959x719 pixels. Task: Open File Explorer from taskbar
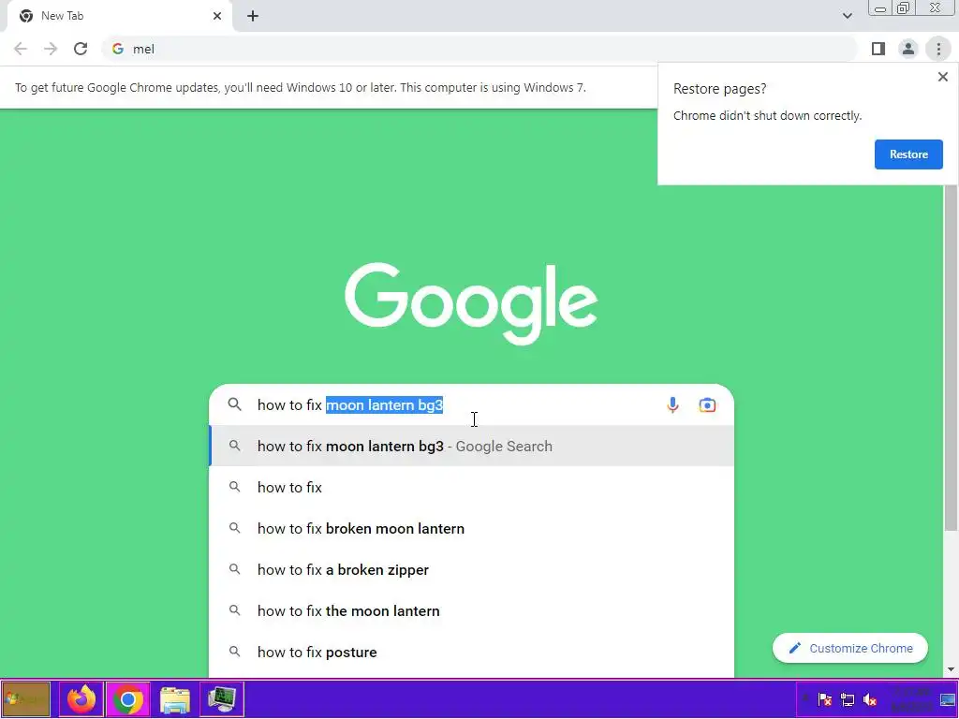click(x=175, y=698)
